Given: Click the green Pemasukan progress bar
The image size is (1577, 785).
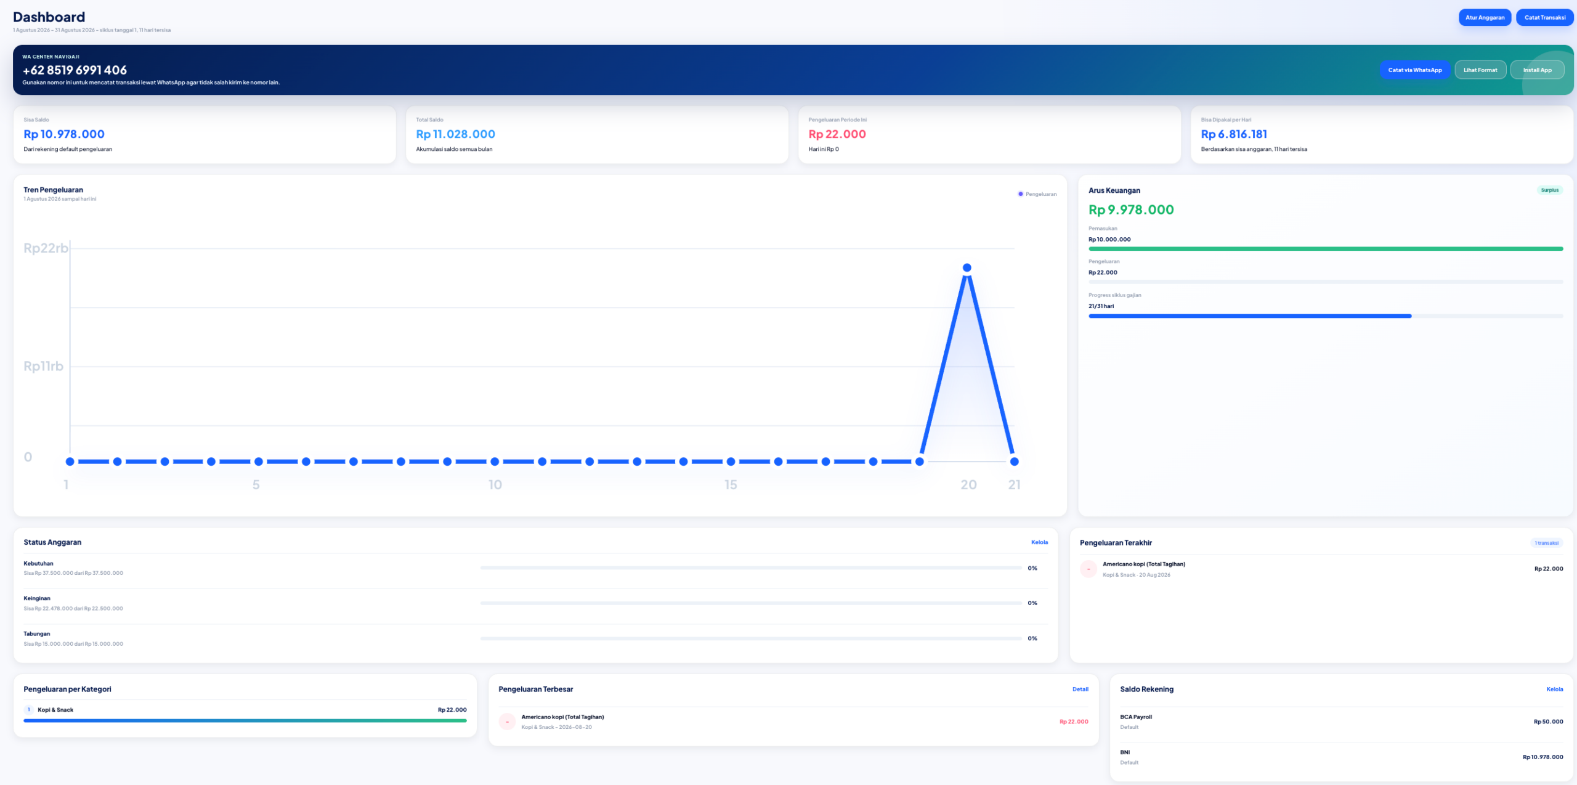Looking at the screenshot, I should tap(1326, 249).
